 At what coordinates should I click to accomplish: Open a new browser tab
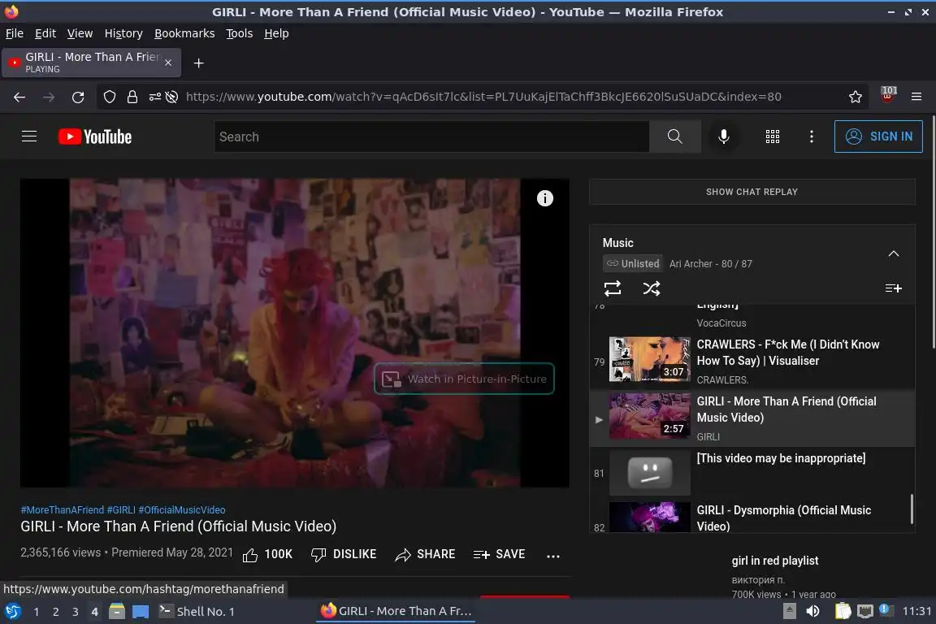(199, 63)
